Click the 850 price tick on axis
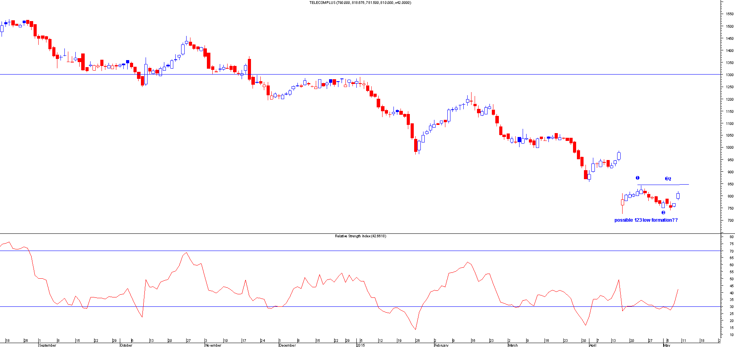The height and width of the screenshot is (347, 735). pyautogui.click(x=729, y=184)
